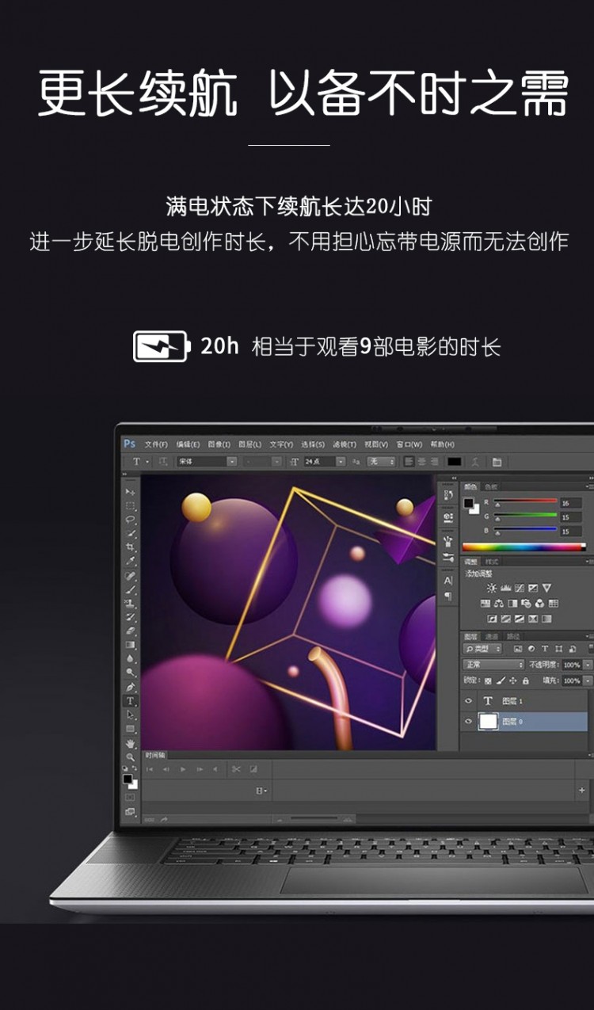Add a Brightness/Contrast adjustment
Screen dimensions: 594x1010
(x=492, y=588)
